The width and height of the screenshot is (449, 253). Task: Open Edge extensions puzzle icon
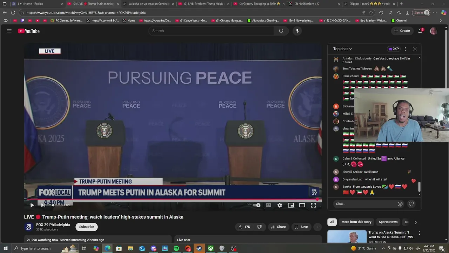[381, 13]
